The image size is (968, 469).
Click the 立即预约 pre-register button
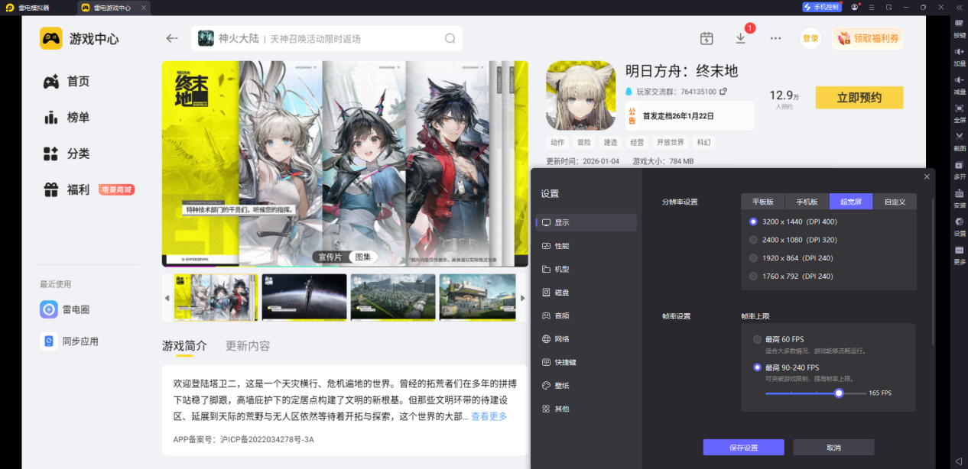click(x=859, y=98)
